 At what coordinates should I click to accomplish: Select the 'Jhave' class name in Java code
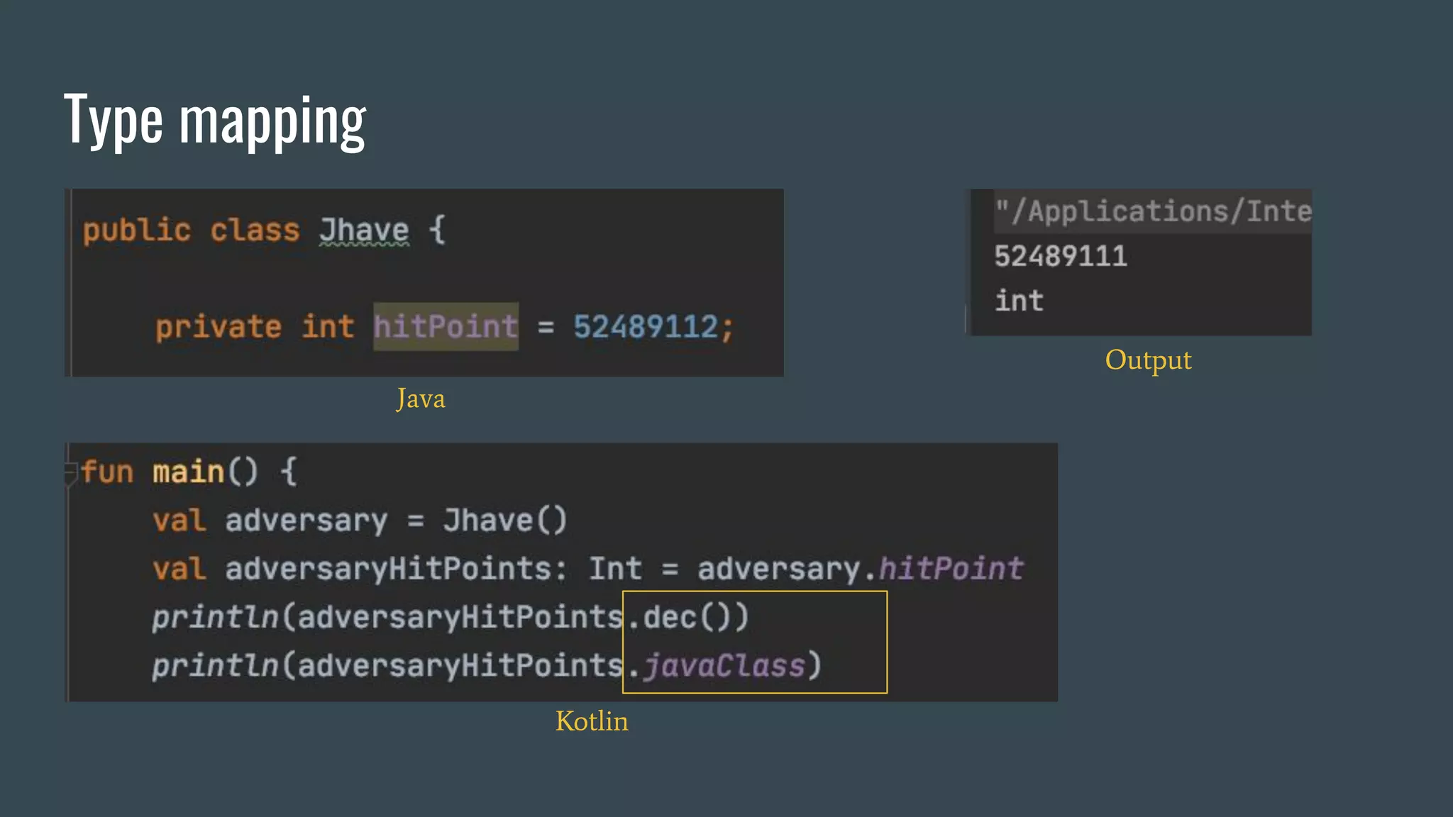click(364, 230)
